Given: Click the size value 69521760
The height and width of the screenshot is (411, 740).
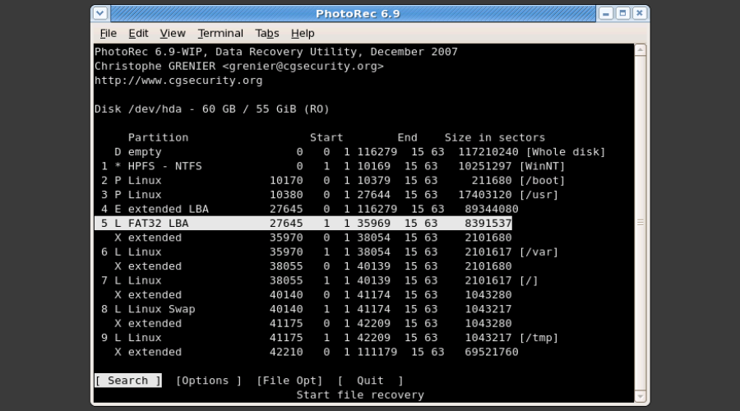Looking at the screenshot, I should coord(492,352).
